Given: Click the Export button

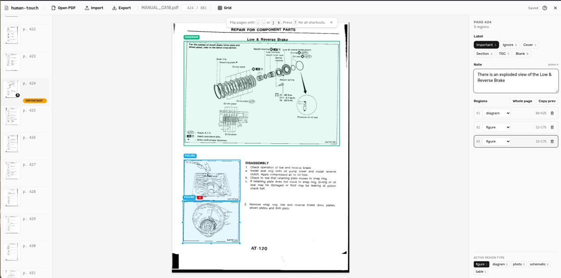Looking at the screenshot, I should [121, 8].
